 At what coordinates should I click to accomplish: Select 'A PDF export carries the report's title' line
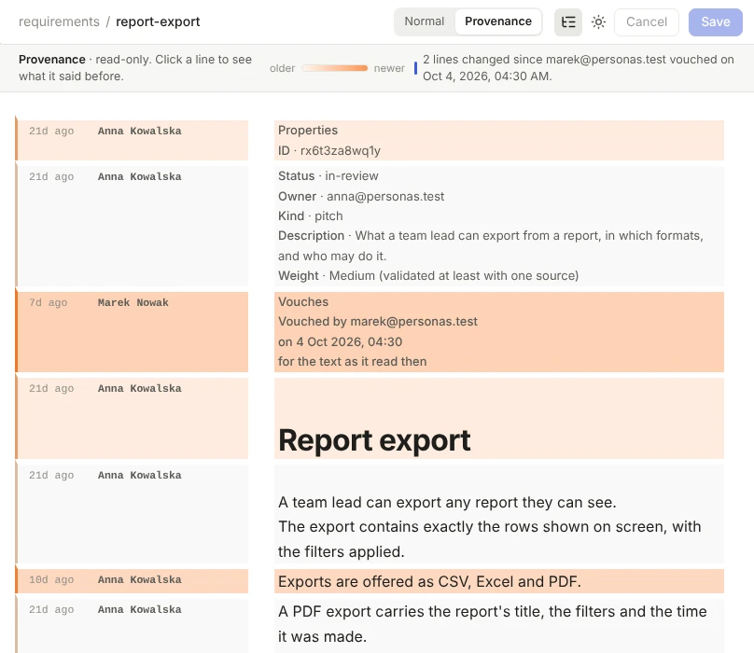(498, 624)
